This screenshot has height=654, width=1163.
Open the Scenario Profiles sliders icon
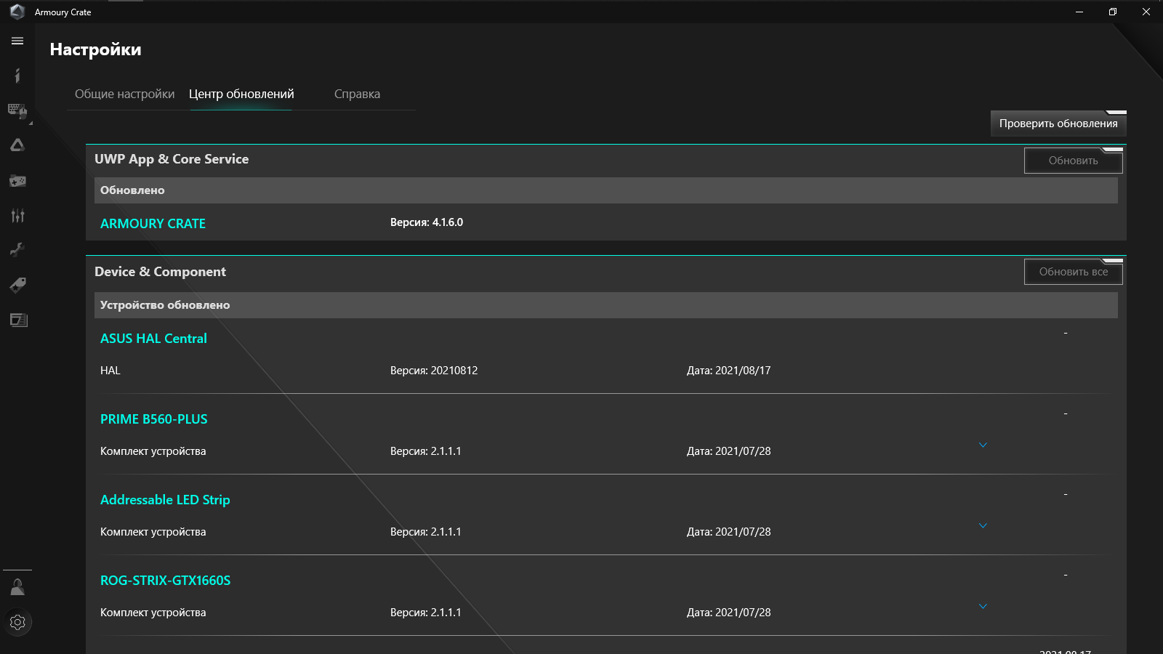(x=17, y=215)
